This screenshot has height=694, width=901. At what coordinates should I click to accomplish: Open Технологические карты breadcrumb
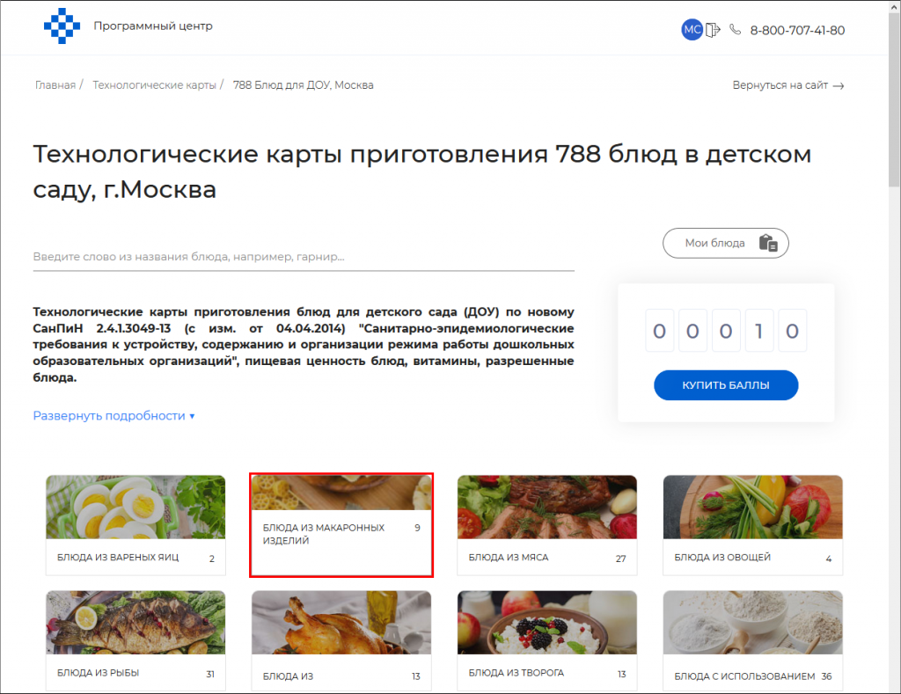tap(154, 85)
